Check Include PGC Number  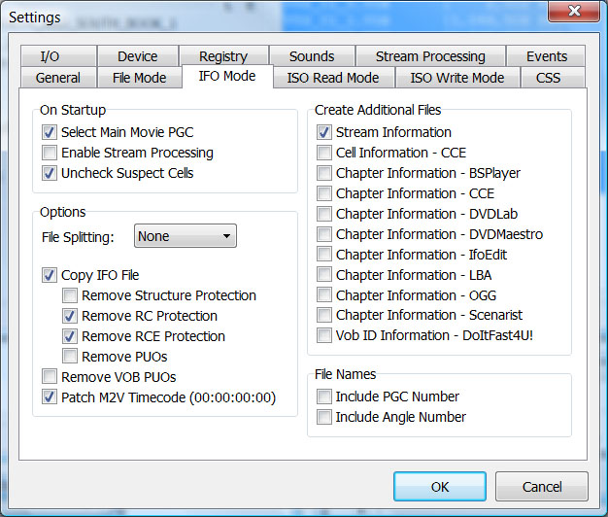coord(324,396)
